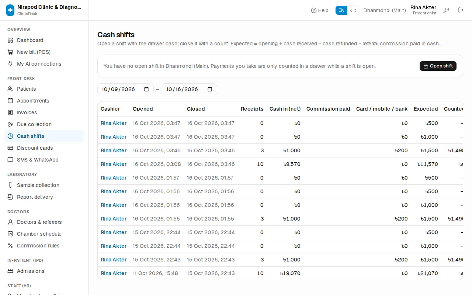
Task: Click the New bill cart icon
Action: [x=10, y=52]
